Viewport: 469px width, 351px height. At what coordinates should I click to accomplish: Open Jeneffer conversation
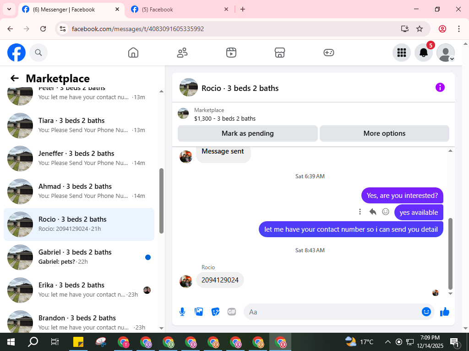click(x=79, y=159)
